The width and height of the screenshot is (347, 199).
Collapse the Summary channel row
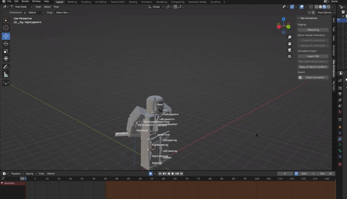pyautogui.click(x=2, y=183)
